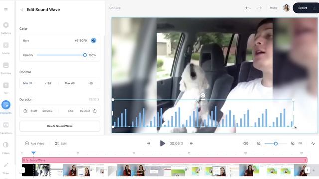Edit the Start time field
Image resolution: width=319 pixels, height=179 pixels.
(x=47, y=111)
